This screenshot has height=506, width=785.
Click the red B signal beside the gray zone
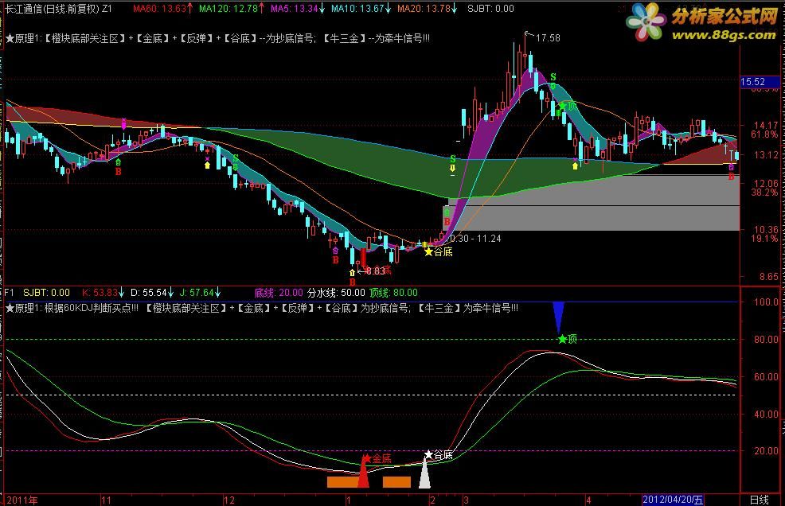point(447,222)
